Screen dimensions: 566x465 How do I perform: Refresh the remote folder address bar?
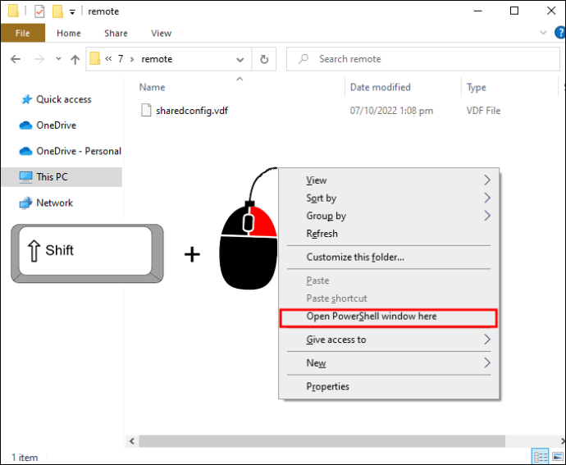click(264, 59)
